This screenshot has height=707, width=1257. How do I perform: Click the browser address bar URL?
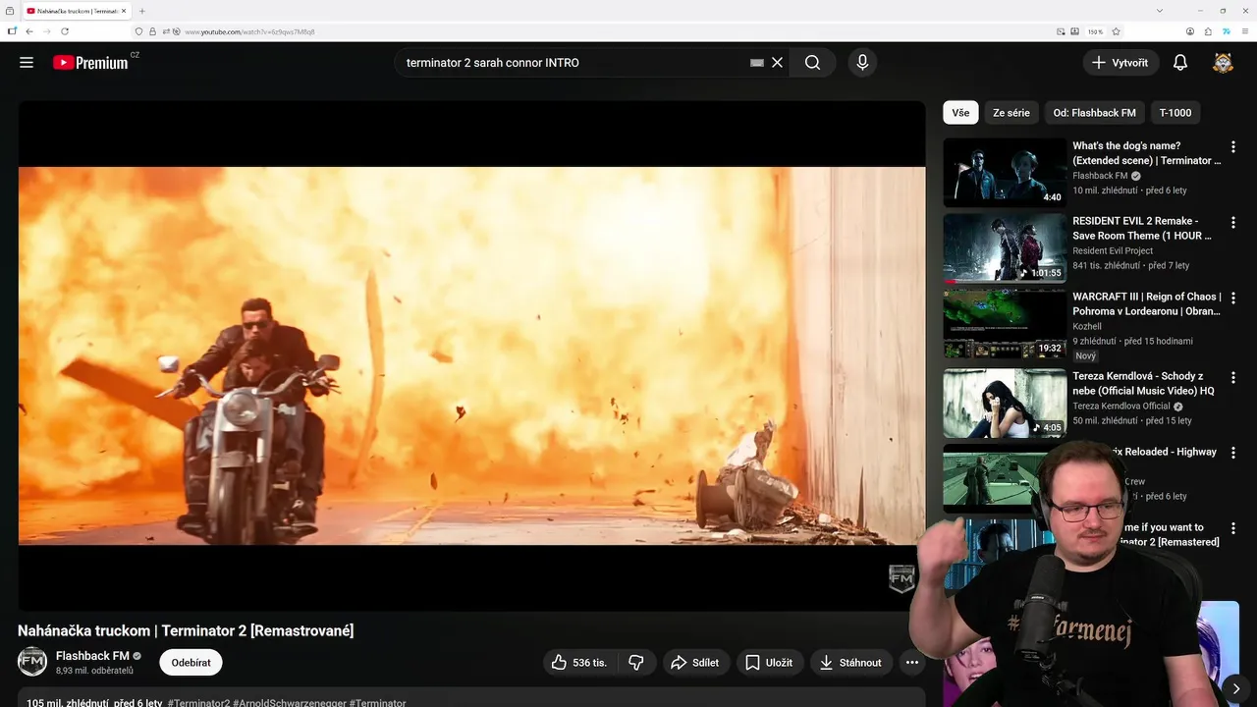pyautogui.click(x=249, y=31)
